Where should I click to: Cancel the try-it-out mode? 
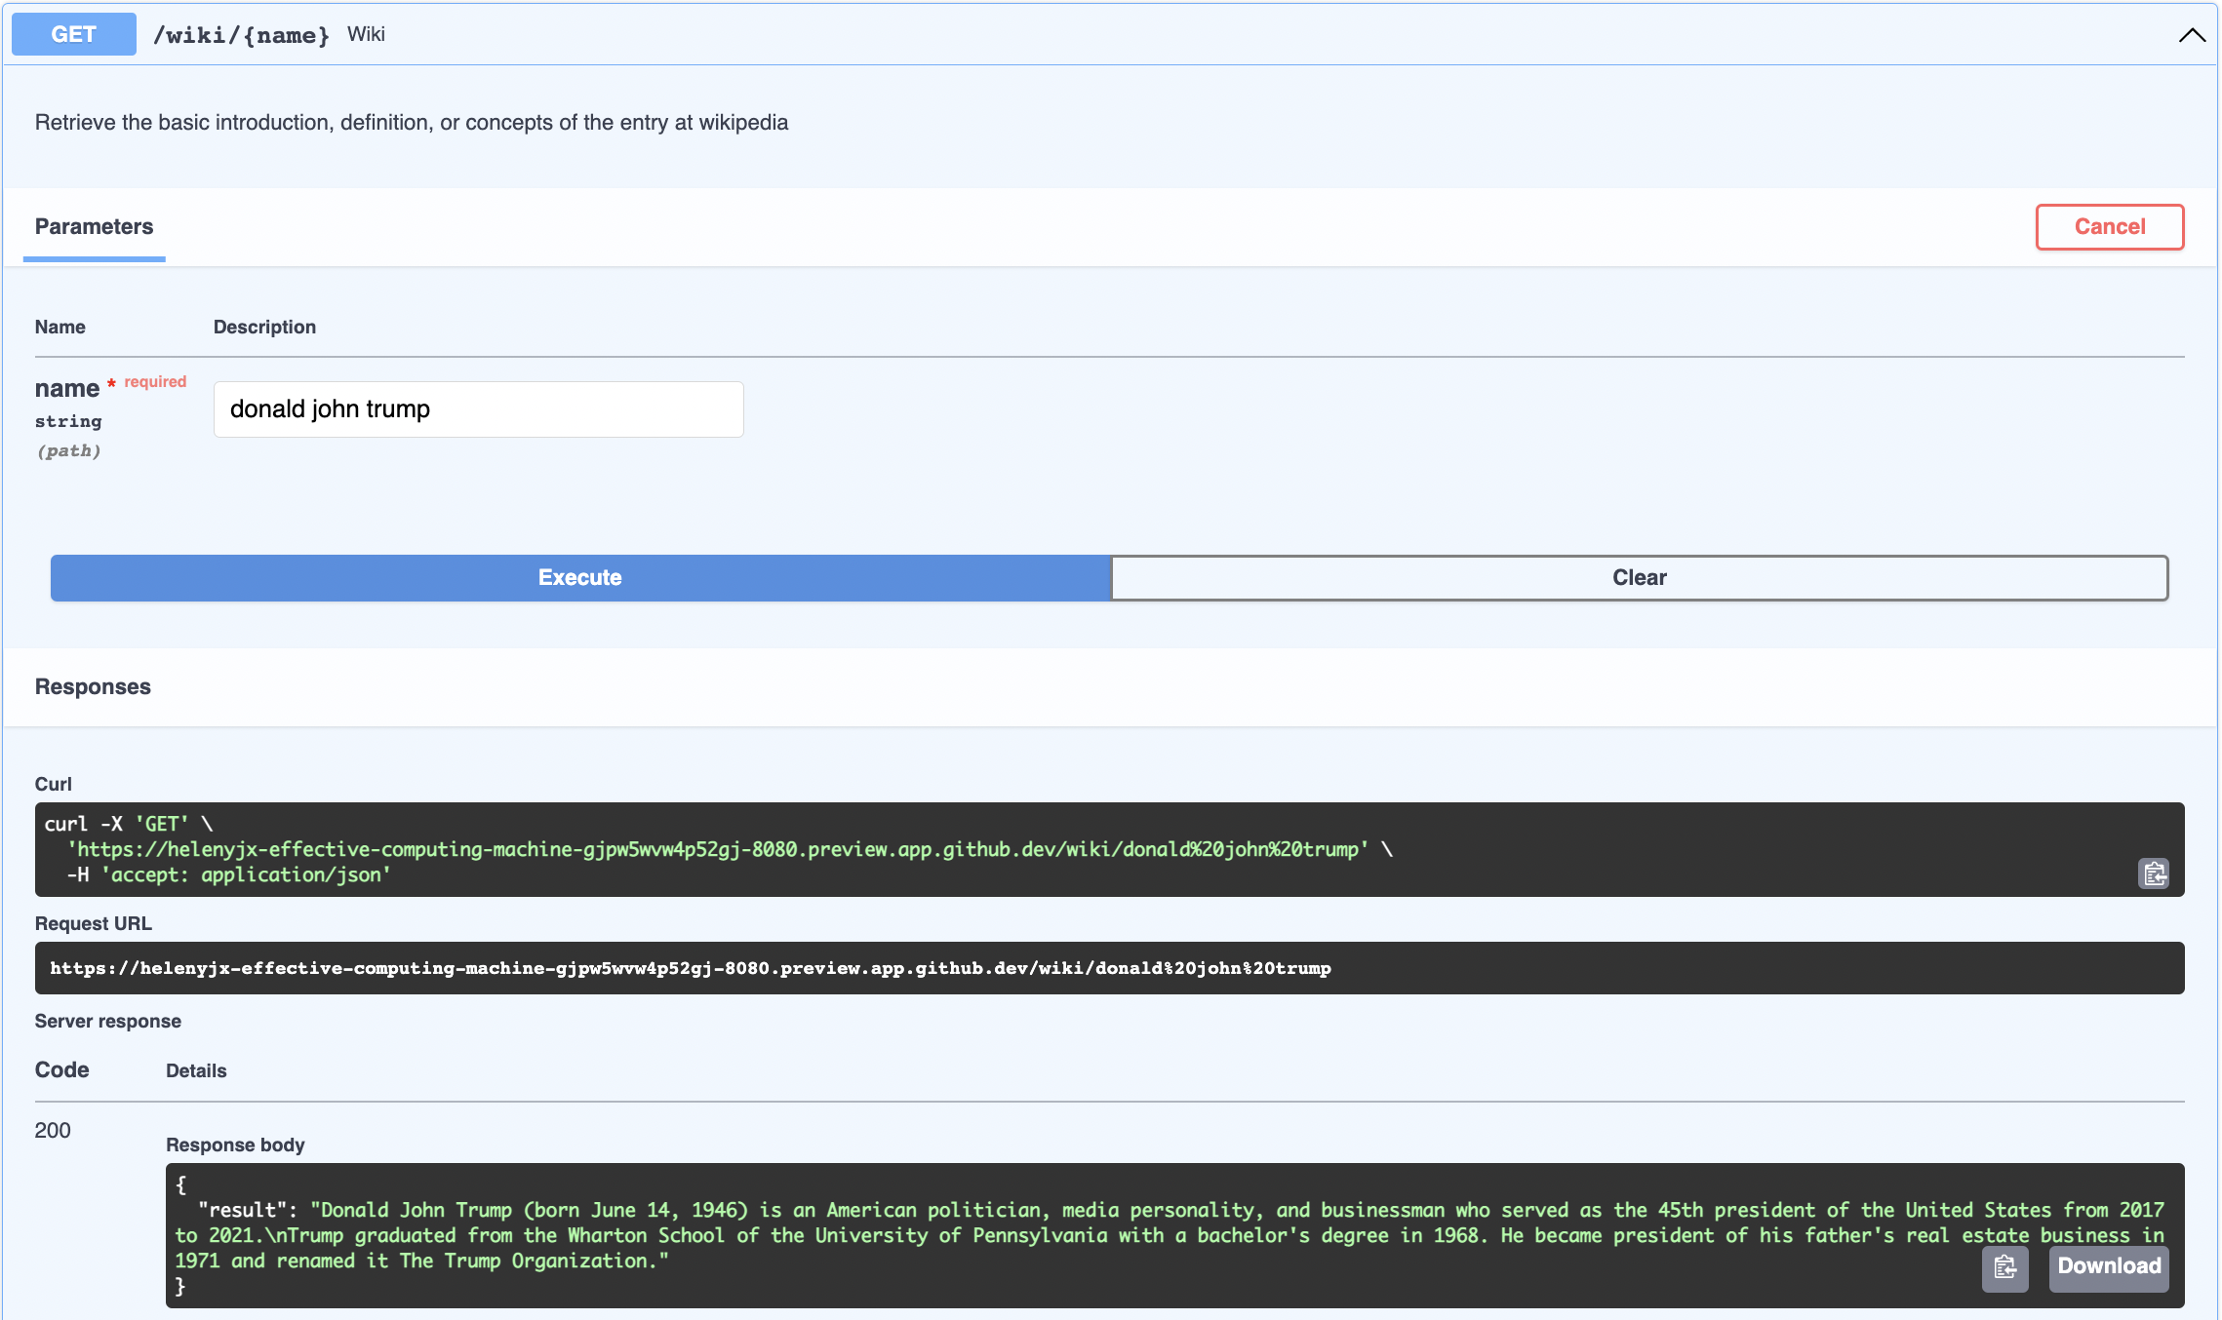click(2109, 226)
